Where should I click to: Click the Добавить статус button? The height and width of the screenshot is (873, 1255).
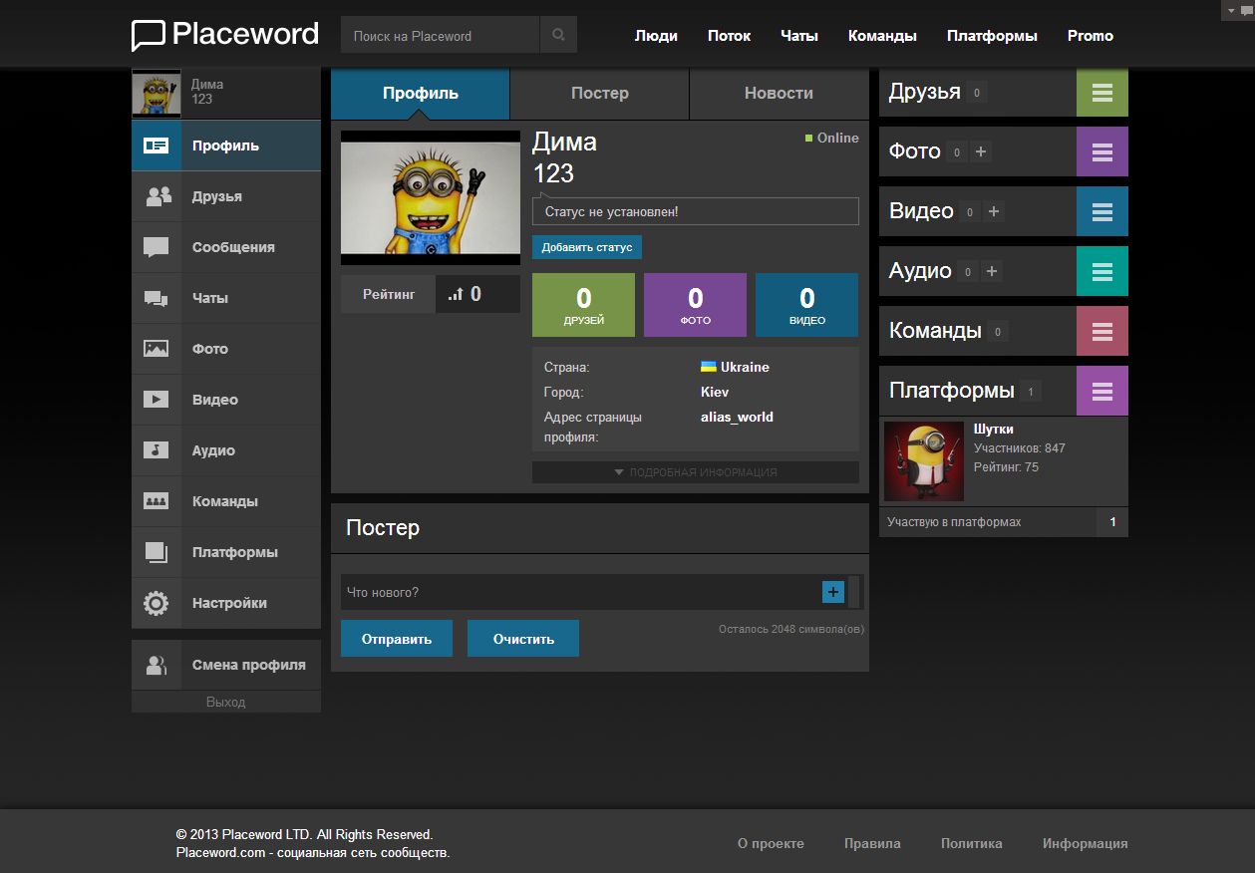coord(587,247)
